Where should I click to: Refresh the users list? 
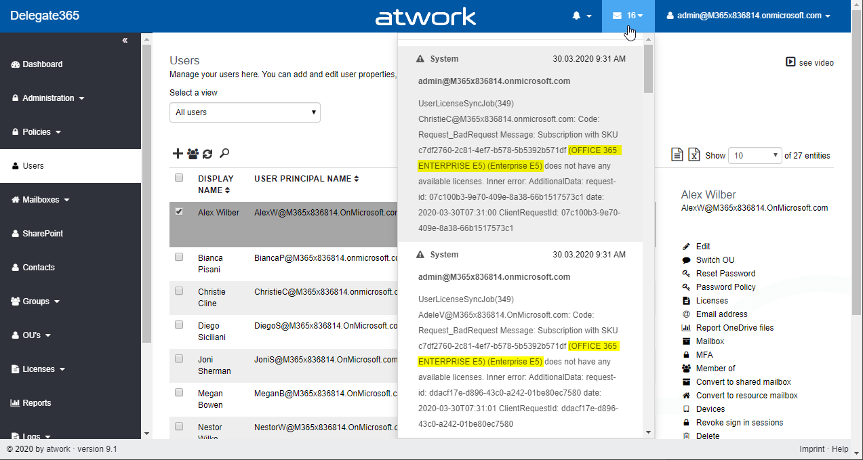[207, 154]
